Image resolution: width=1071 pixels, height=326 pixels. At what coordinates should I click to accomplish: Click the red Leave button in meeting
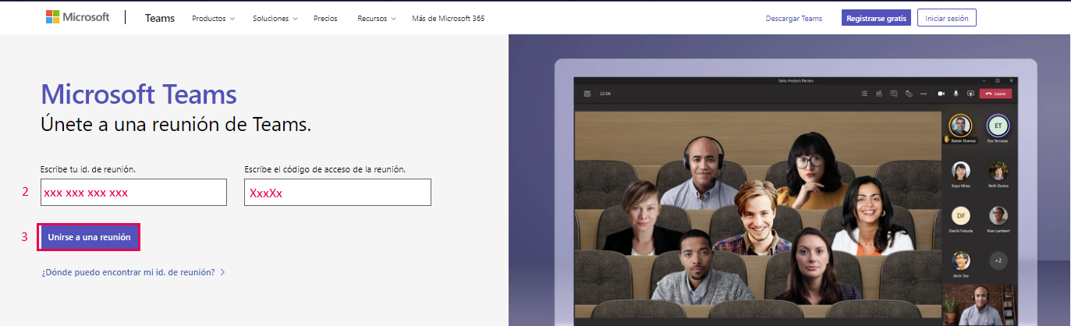click(x=995, y=94)
